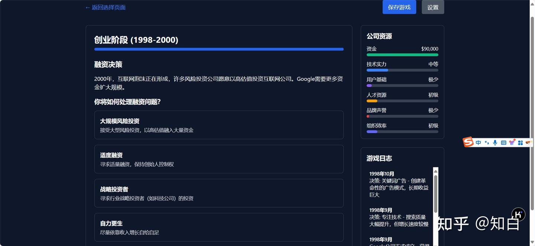Viewport: 535px width, 246px height.
Task: Click the 专注技术 log entry text
Action: point(399,221)
